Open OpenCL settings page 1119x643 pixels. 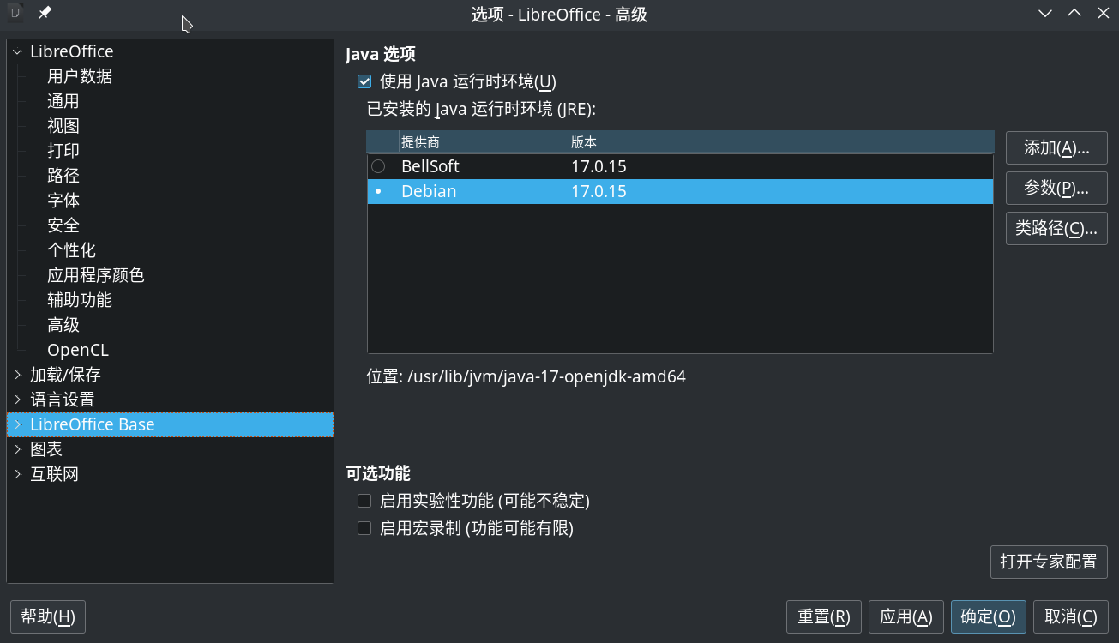78,350
